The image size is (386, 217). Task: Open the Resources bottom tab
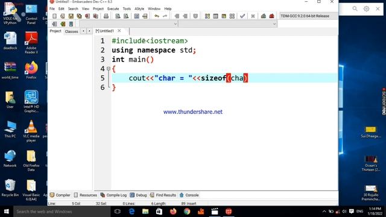tap(86, 195)
